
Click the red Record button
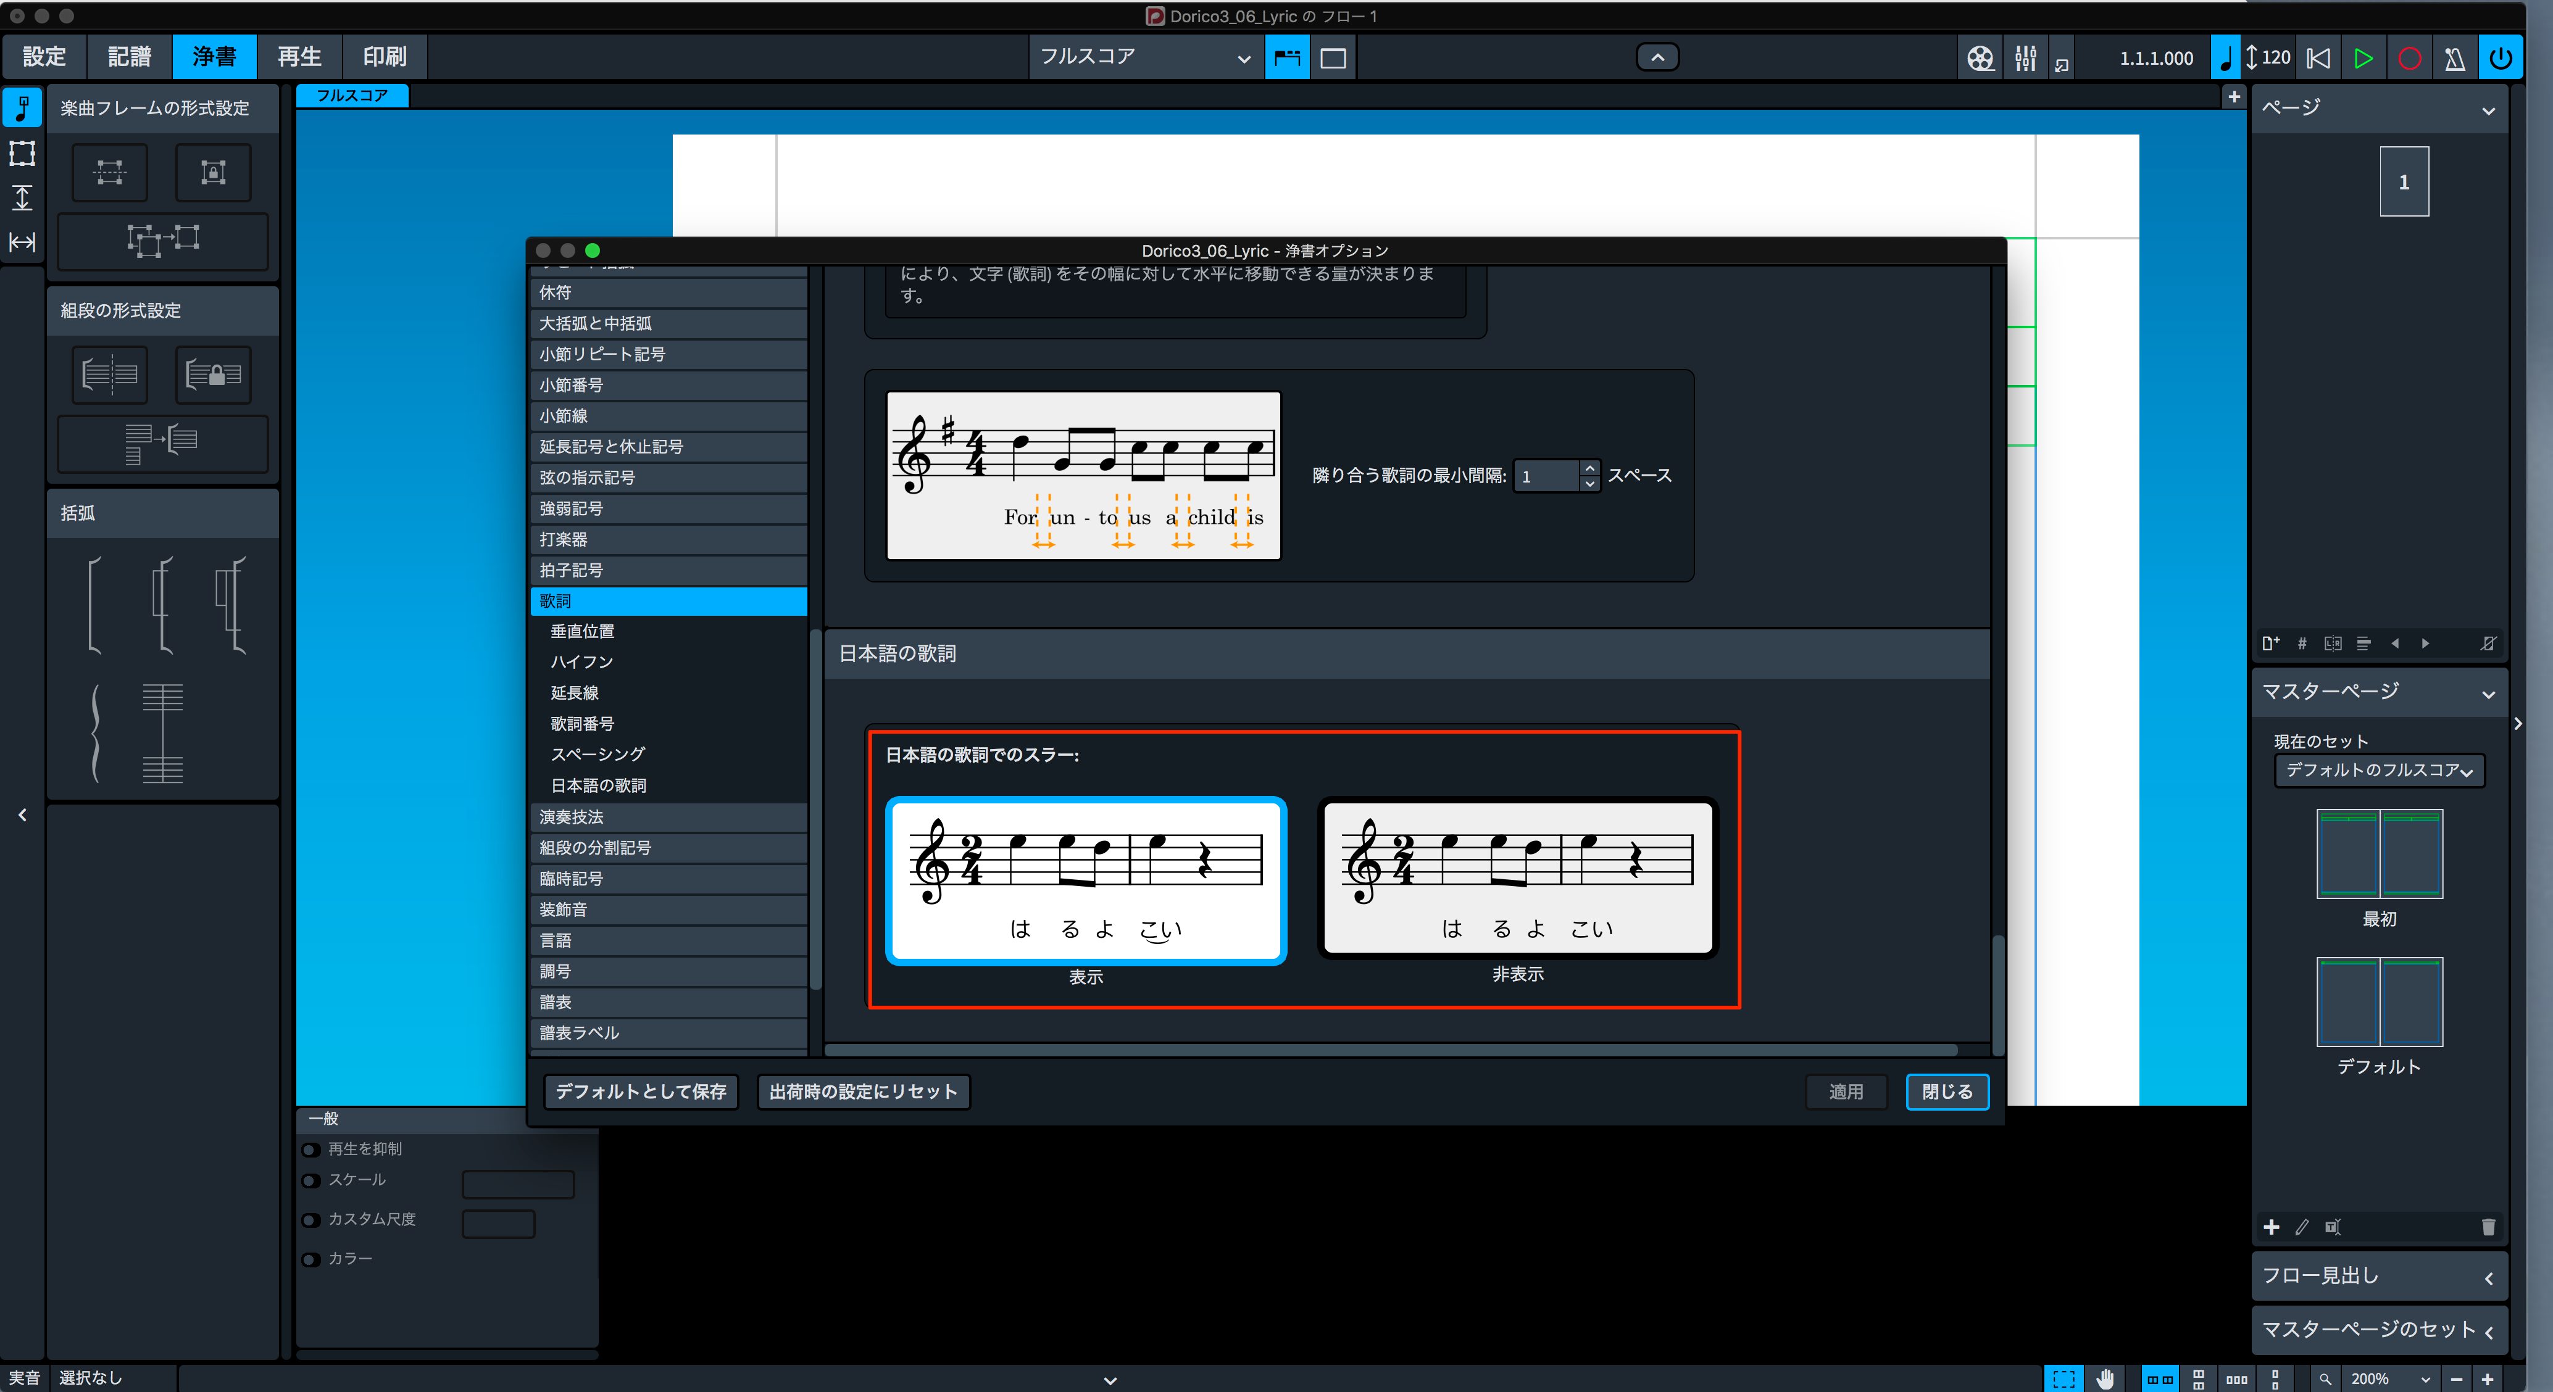[2409, 59]
